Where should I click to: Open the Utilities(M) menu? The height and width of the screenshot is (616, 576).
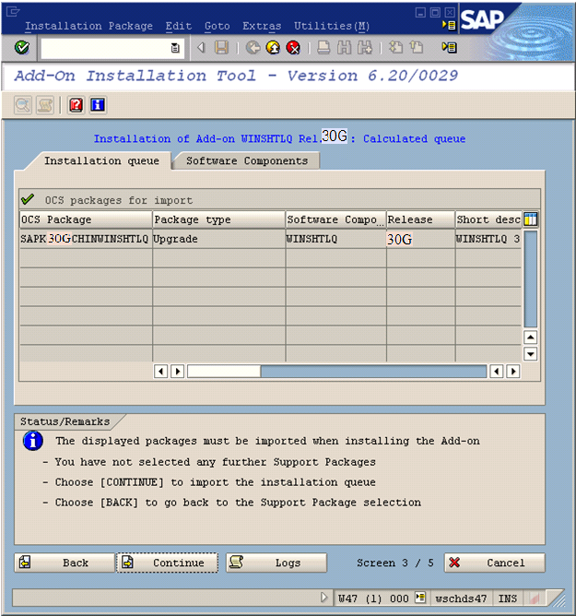[x=332, y=26]
